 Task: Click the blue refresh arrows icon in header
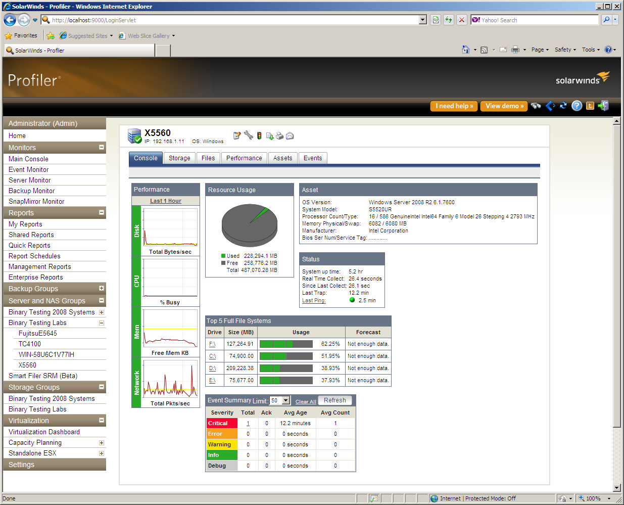coord(563,106)
